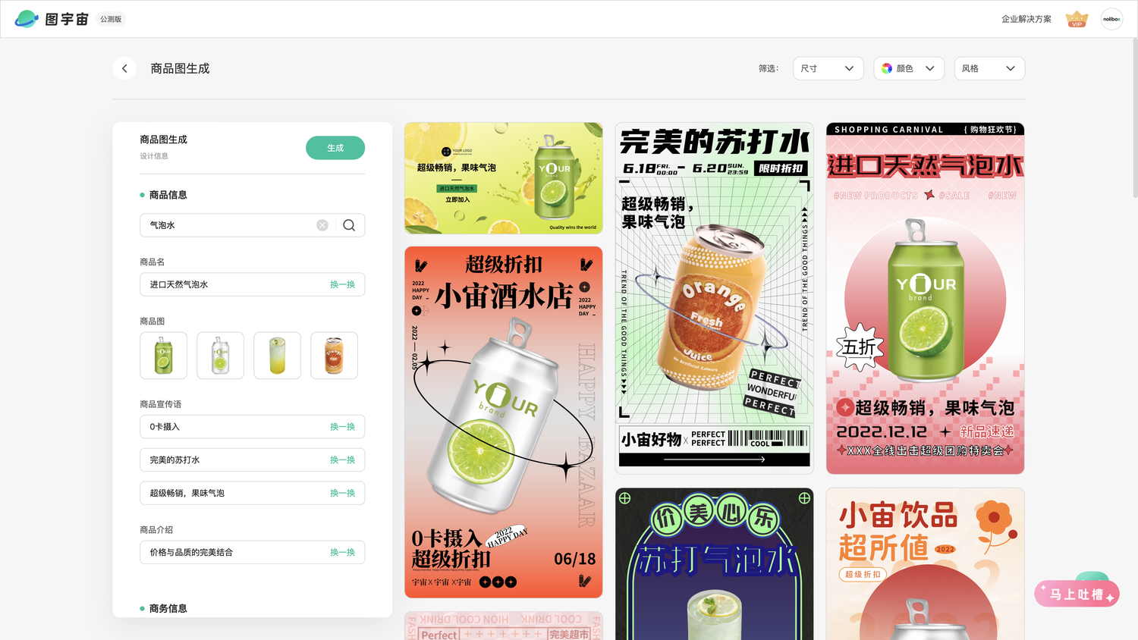Open the 尺寸 filter dropdown
1138x640 pixels.
pyautogui.click(x=828, y=68)
